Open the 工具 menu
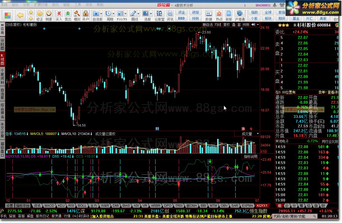Screen dimensions: 342x223 [x=78, y=5]
